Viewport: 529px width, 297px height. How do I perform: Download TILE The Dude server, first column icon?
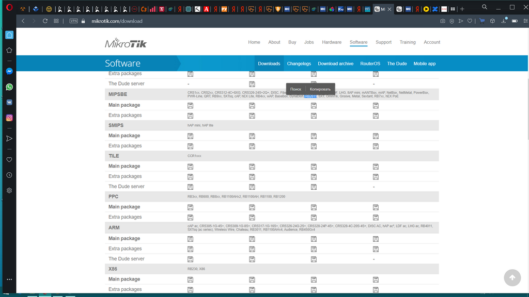190,187
